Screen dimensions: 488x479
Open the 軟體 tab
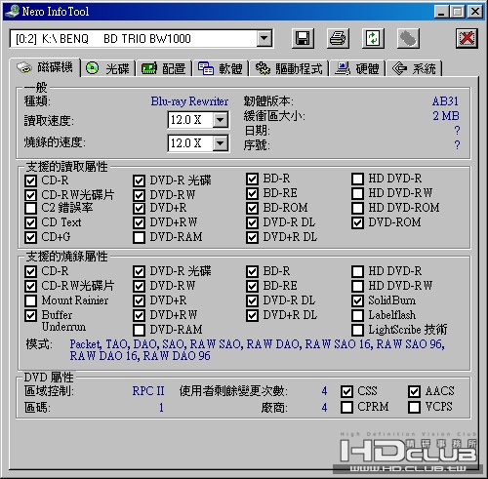(221, 68)
